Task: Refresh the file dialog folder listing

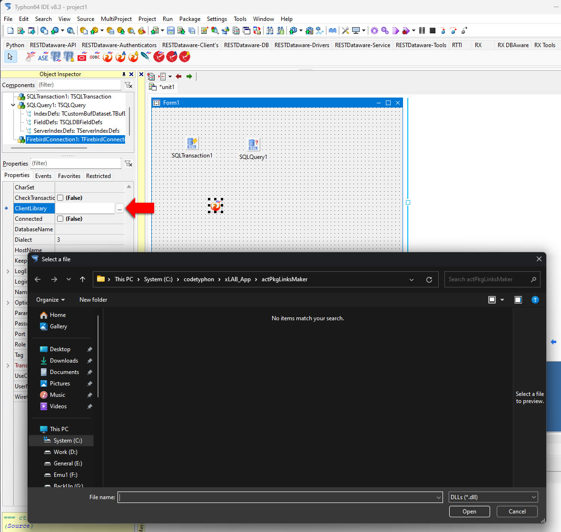Action: click(429, 279)
